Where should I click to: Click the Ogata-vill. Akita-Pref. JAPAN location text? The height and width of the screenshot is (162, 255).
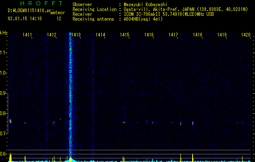click(186, 9)
